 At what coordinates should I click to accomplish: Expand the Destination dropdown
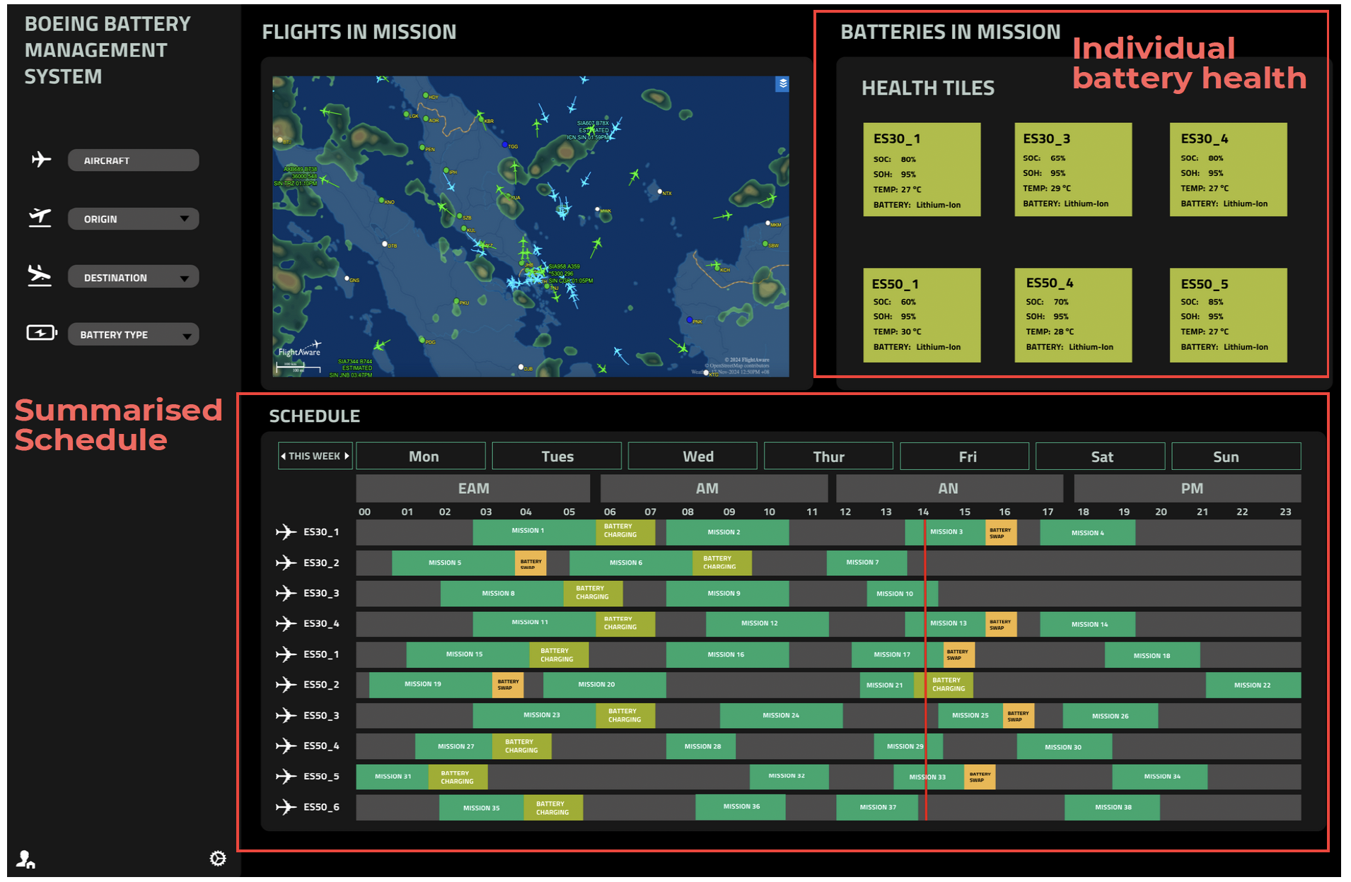point(185,278)
